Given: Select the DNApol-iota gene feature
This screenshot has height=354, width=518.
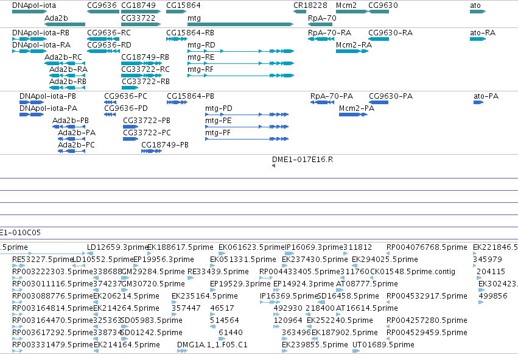Looking at the screenshot, I should pyautogui.click(x=29, y=12).
